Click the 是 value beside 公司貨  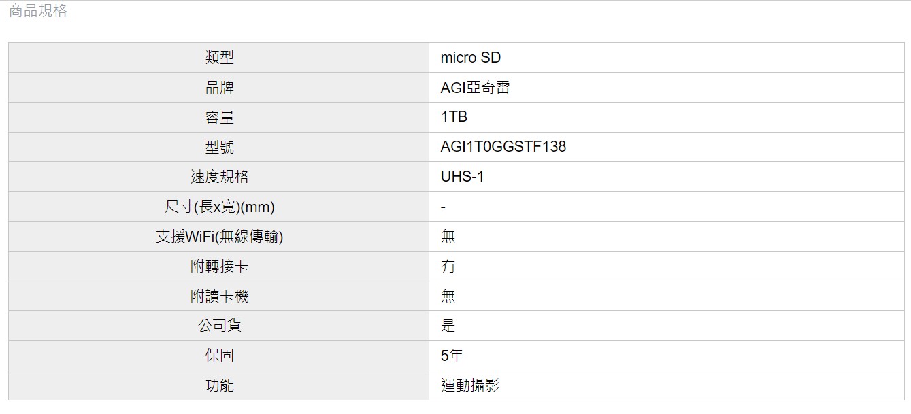448,326
